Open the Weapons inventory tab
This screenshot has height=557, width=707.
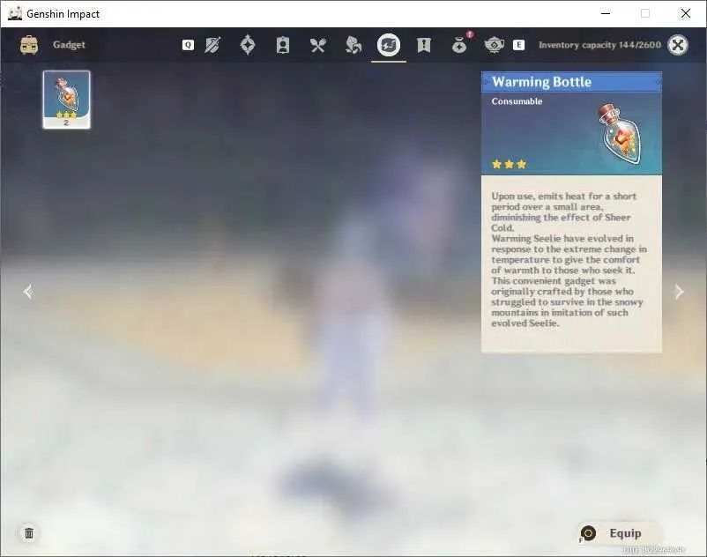(212, 45)
